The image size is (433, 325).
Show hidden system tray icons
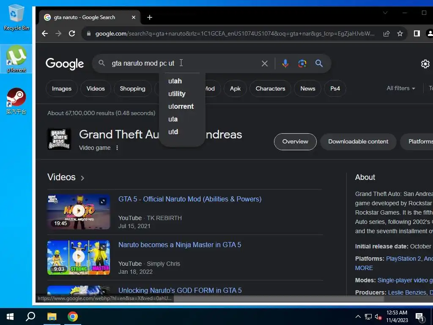click(358, 317)
